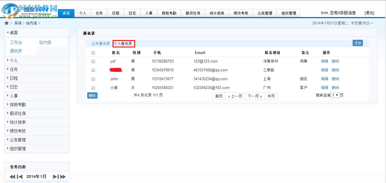Click the 末页 pagination button

tap(271, 96)
